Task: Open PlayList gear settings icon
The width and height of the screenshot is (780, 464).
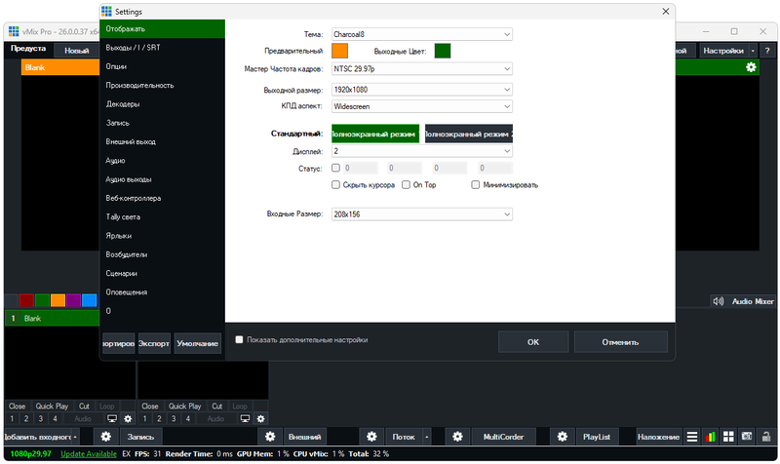Action: coord(561,437)
